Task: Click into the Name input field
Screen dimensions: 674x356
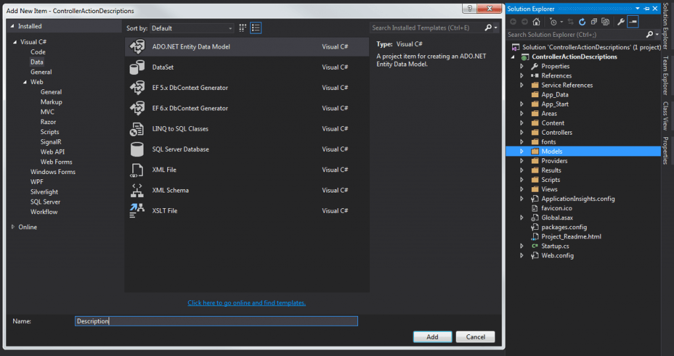Action: coord(216,321)
